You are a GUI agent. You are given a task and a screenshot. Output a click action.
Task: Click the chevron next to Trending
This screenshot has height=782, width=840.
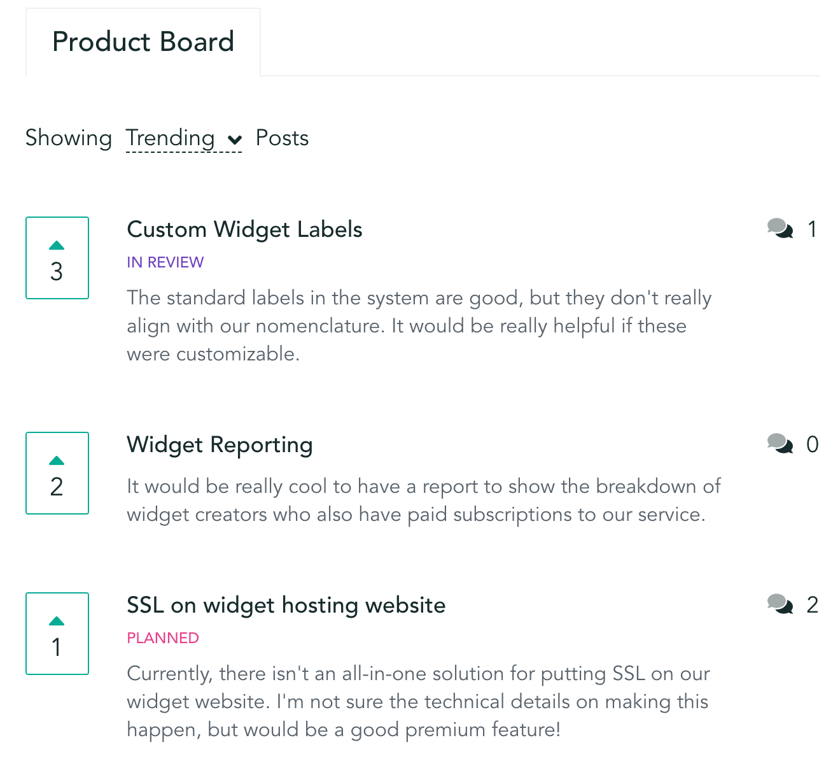[235, 140]
